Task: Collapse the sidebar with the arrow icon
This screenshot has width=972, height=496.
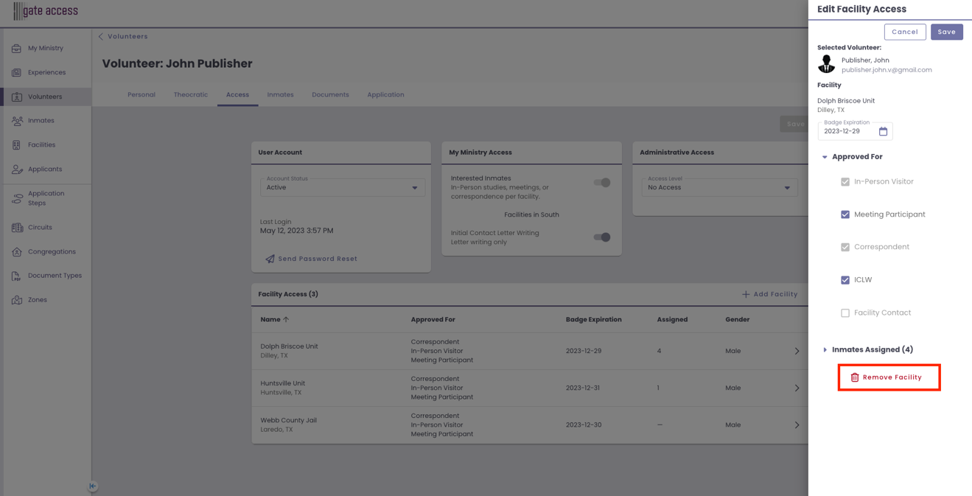Action: pos(92,486)
